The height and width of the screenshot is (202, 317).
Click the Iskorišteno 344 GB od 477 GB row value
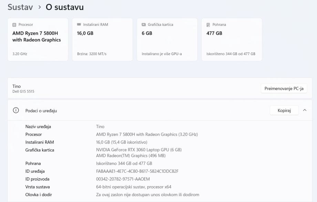124,163
